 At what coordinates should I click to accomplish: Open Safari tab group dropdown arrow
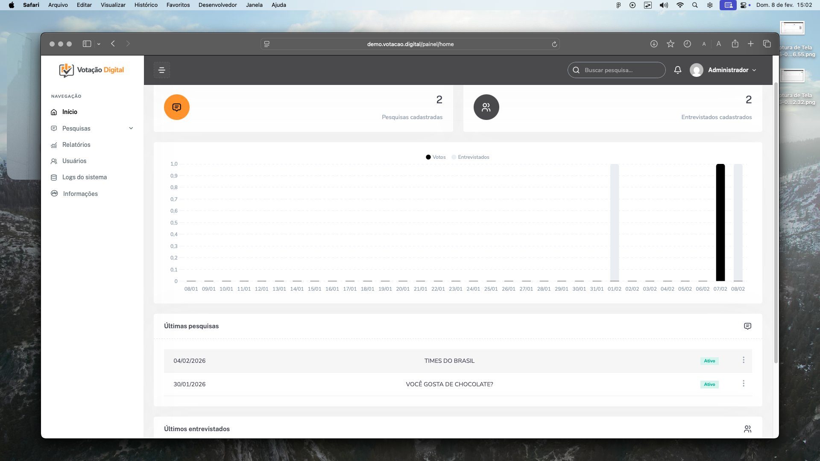(x=99, y=44)
